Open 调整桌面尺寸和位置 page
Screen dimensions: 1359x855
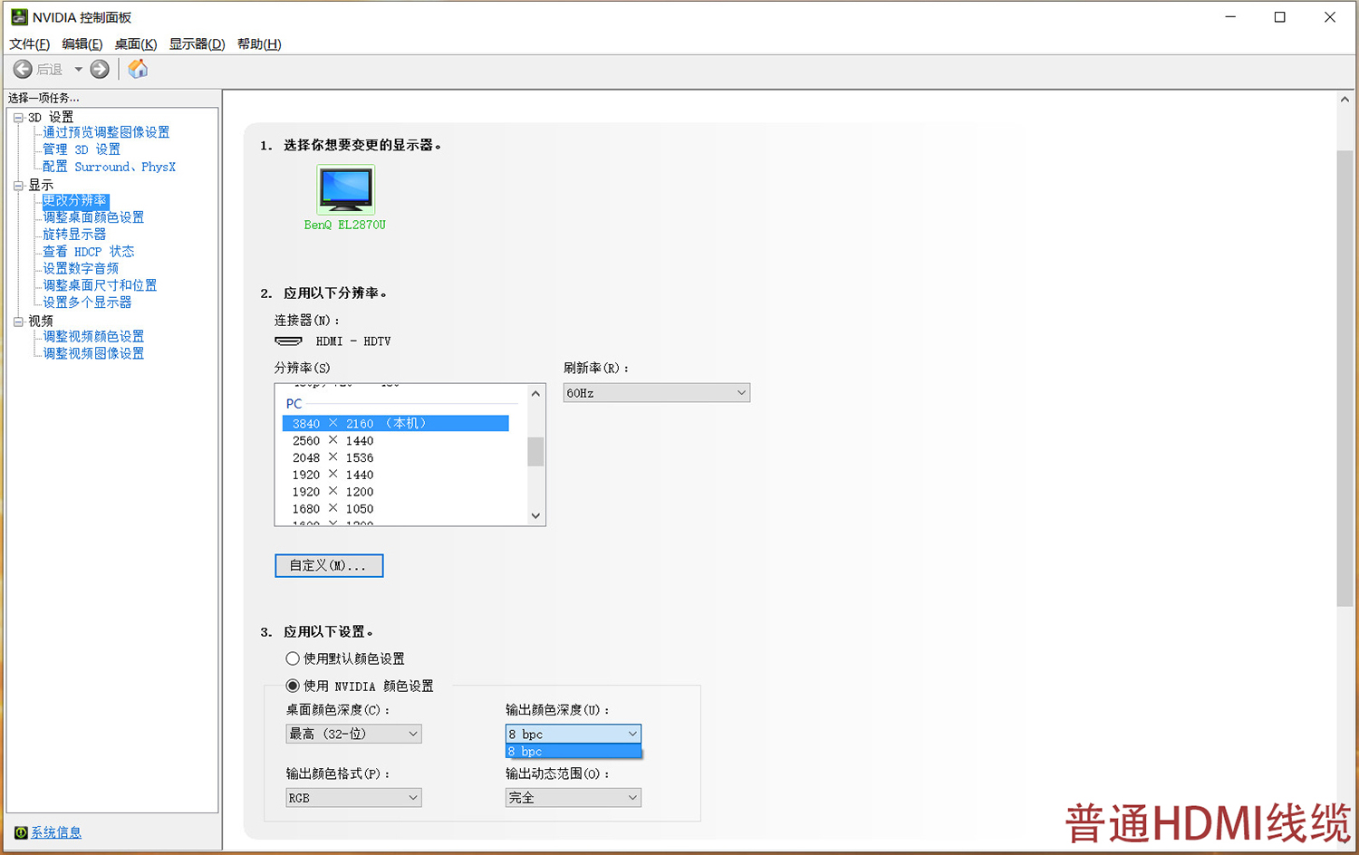(100, 285)
